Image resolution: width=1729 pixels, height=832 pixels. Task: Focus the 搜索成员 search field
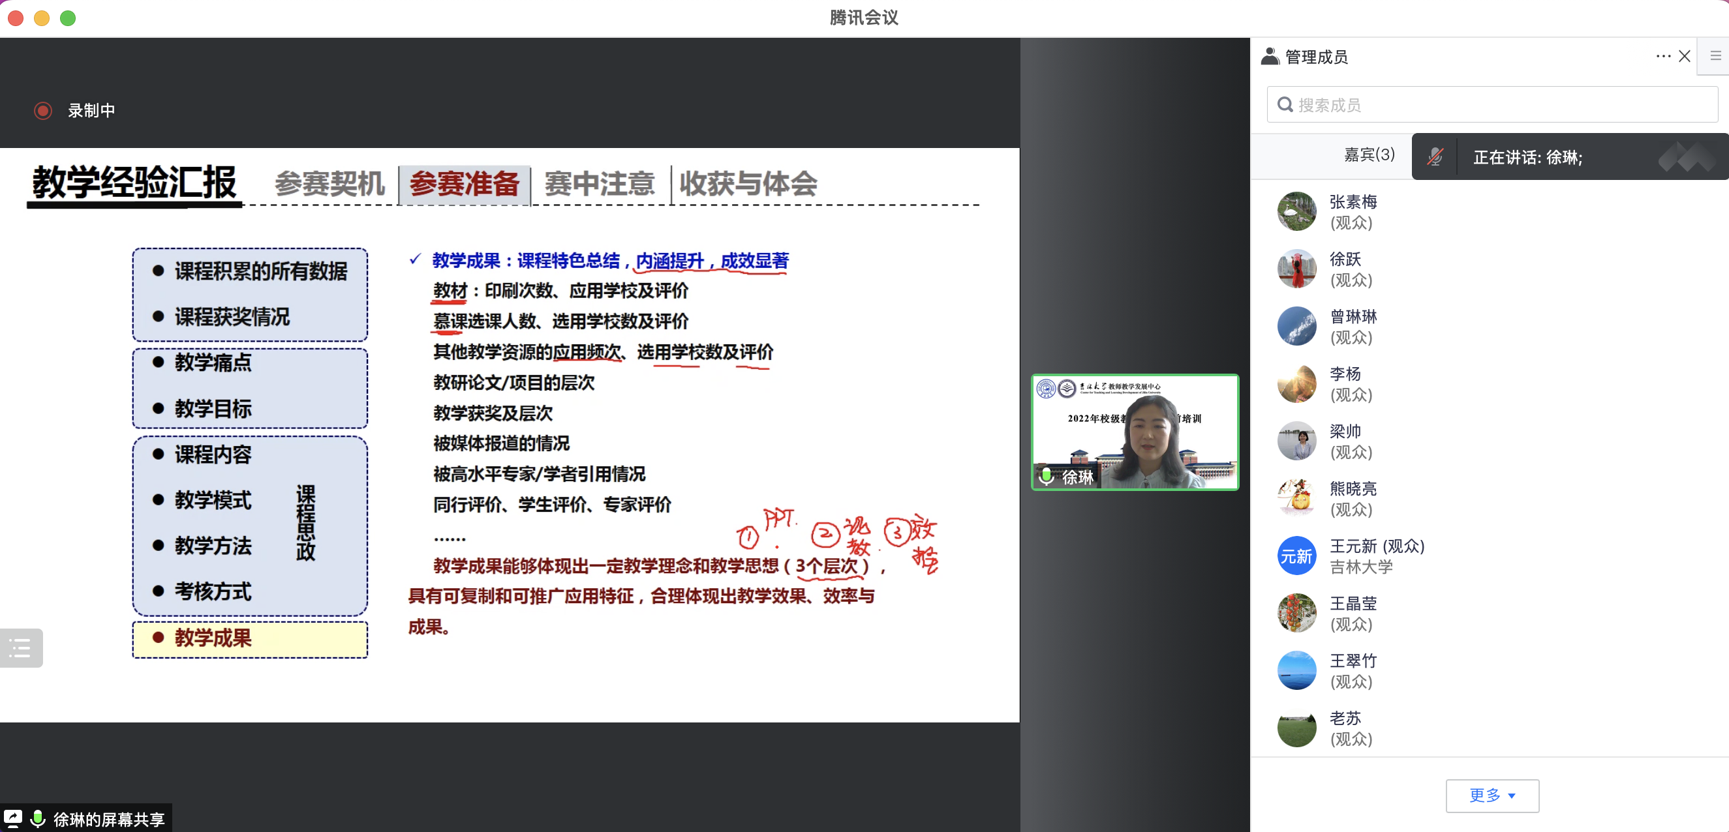(1492, 105)
